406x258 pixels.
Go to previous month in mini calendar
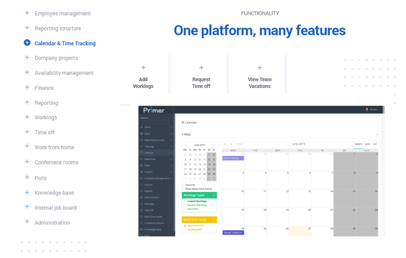pyautogui.click(x=185, y=145)
